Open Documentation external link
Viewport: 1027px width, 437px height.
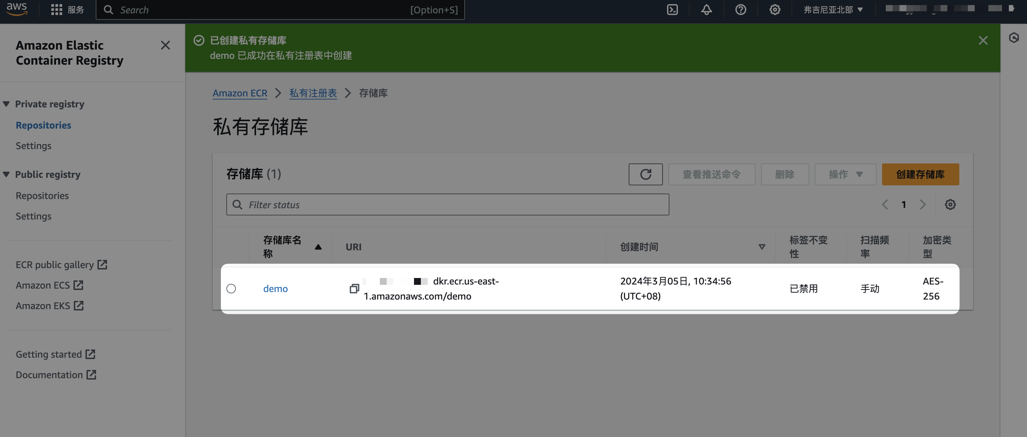click(56, 375)
